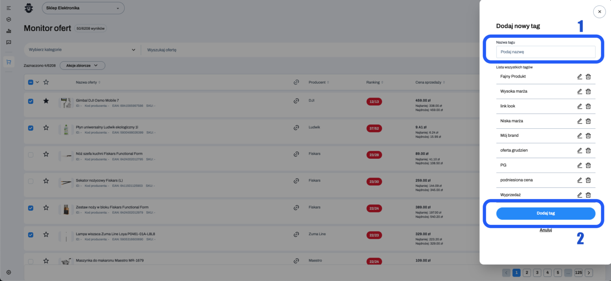This screenshot has width=611, height=281.
Task: Toggle the select-all header checkbox
Action: 31,82
